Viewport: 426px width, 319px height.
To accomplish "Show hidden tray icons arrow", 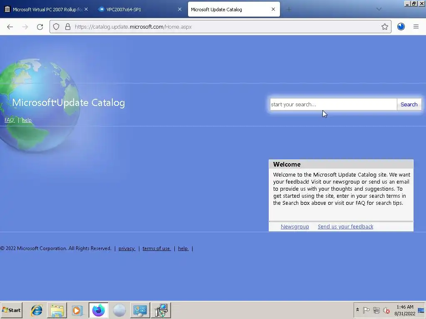I will pos(357,310).
